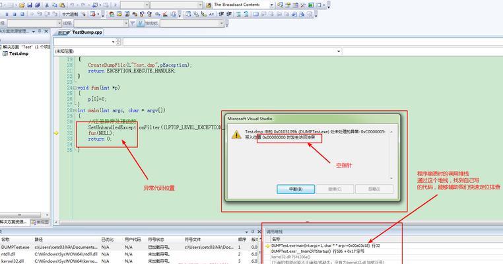This screenshot has height=264, width=503.
Task: Select the DUMPTest.exe module row
Action: [130, 247]
